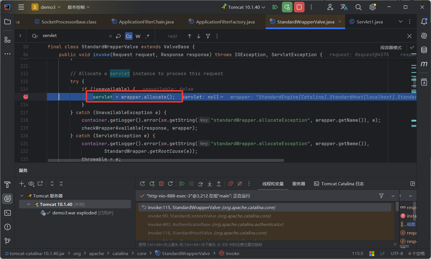Switch to the Servlet1.java tab
Image resolution: width=431 pixels, height=259 pixels.
[369, 22]
